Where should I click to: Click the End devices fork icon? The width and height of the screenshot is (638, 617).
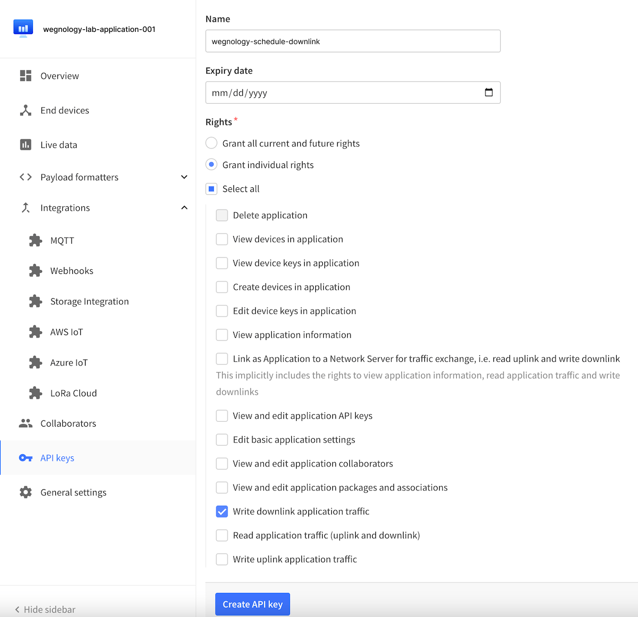click(x=26, y=110)
